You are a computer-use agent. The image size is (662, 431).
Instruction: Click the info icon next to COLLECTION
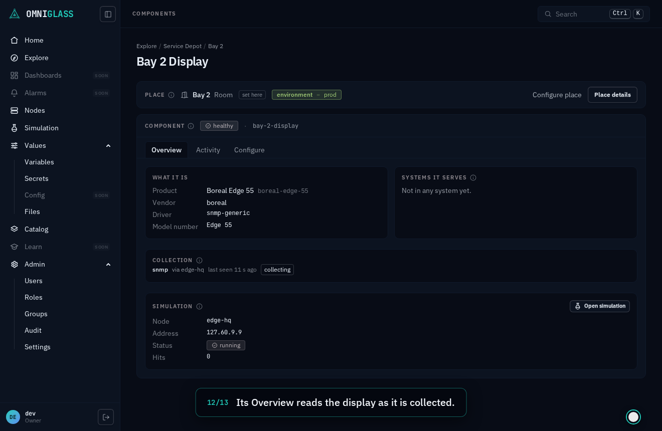click(x=199, y=260)
